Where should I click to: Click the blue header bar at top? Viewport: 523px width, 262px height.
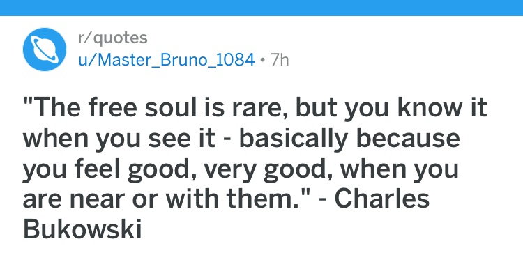(x=261, y=8)
